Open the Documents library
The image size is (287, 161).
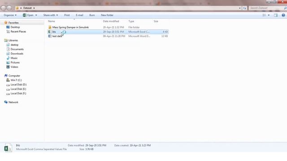tap(17, 49)
